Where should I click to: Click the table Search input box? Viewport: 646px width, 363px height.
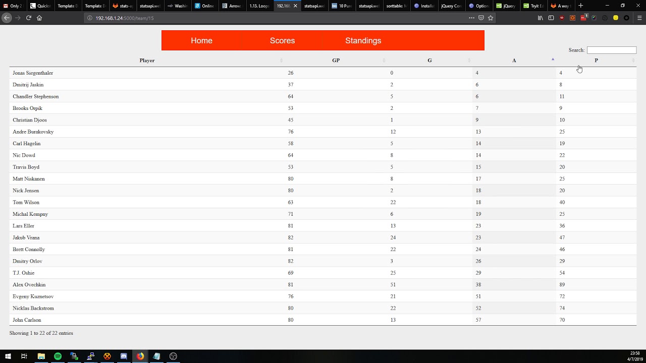tap(611, 50)
